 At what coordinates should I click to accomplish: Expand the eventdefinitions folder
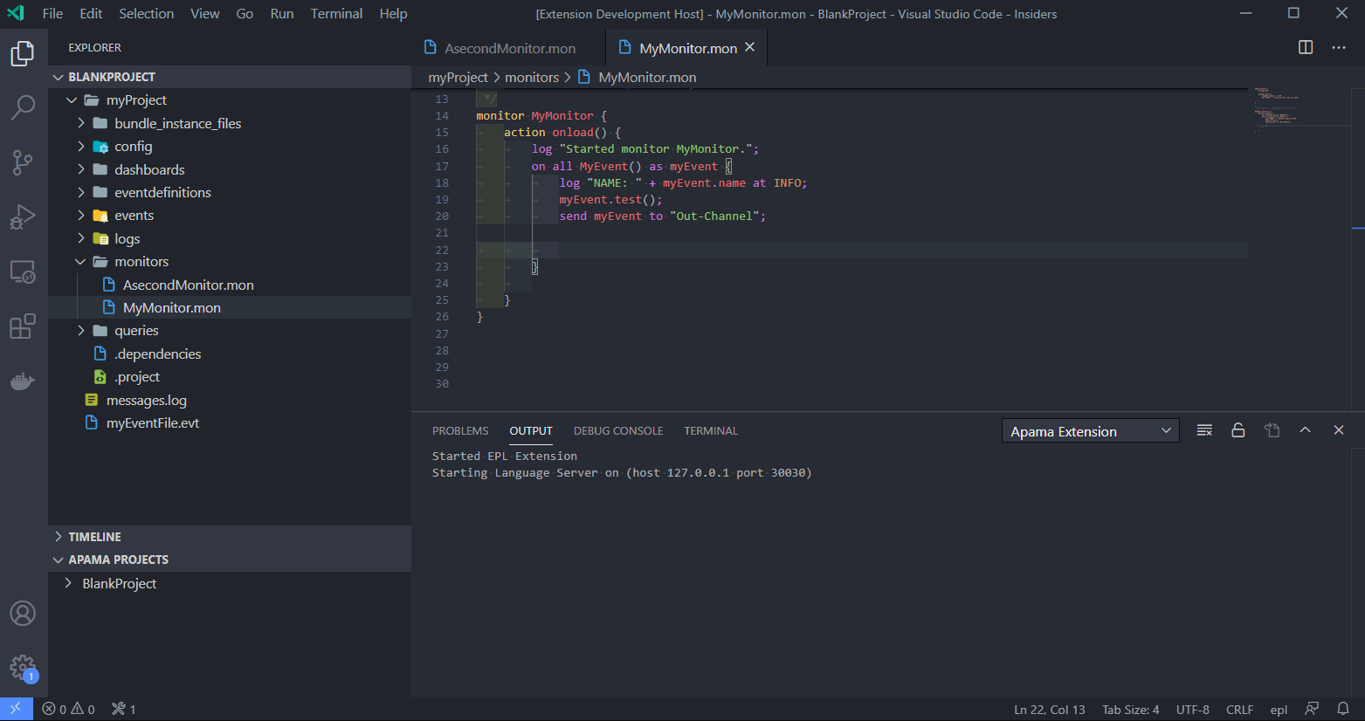click(230, 192)
